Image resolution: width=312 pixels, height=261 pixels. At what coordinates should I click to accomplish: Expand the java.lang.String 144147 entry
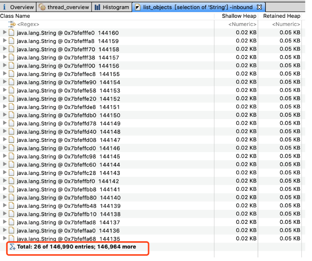click(x=5, y=140)
